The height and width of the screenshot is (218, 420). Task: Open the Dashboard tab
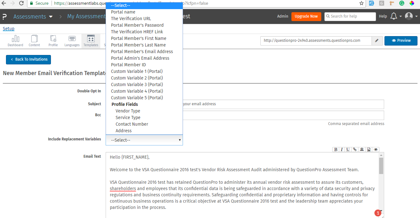click(x=15, y=41)
